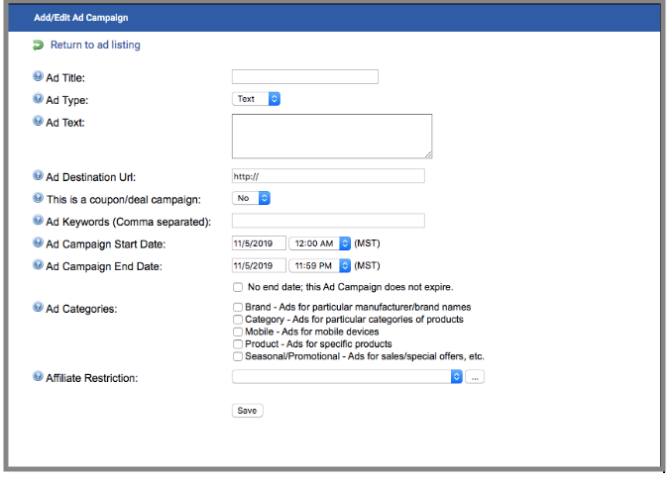672x479 pixels.
Task: Click the 'Ad Categories:' label
Action: (x=81, y=309)
